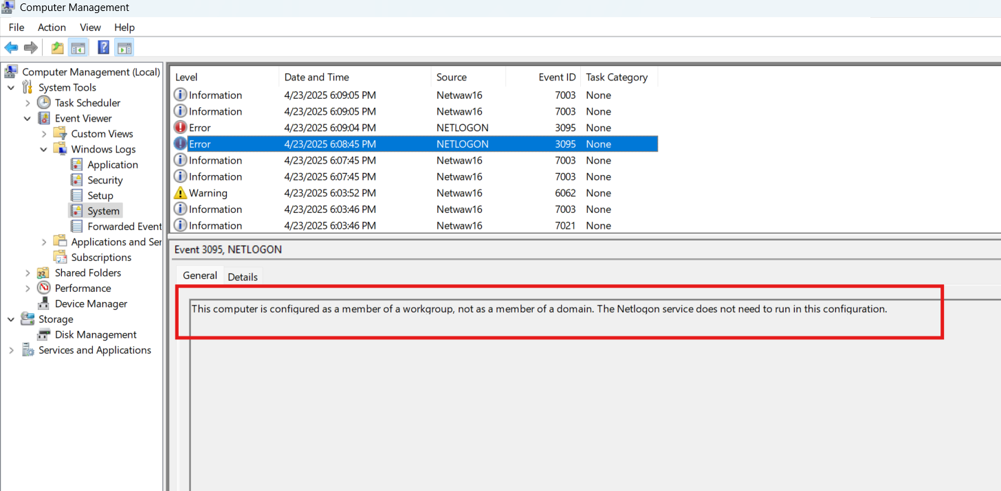Click the Setup log icon

pos(77,195)
